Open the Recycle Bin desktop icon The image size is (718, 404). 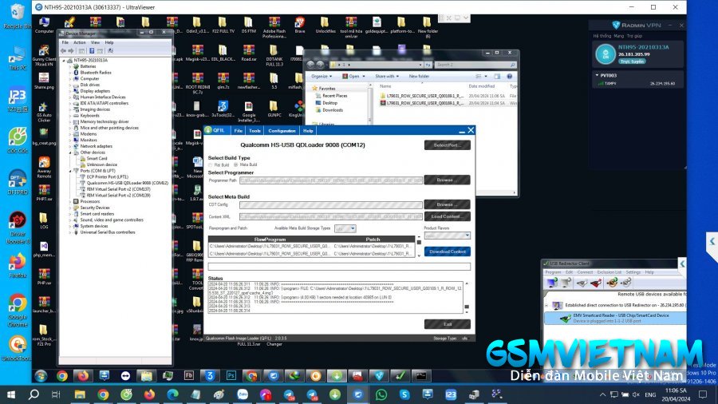click(17, 16)
